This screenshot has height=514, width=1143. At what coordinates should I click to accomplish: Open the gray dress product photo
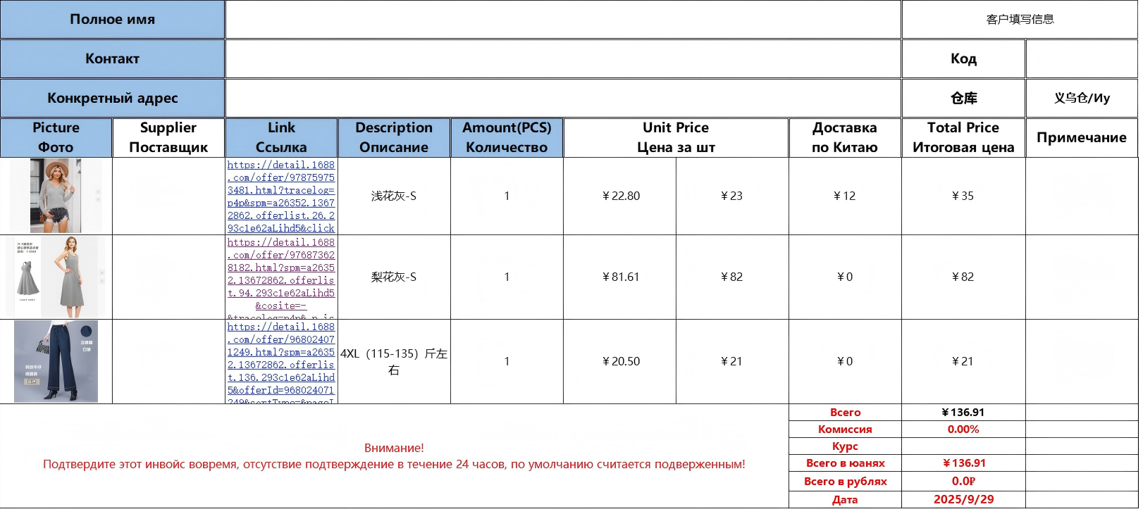56,277
